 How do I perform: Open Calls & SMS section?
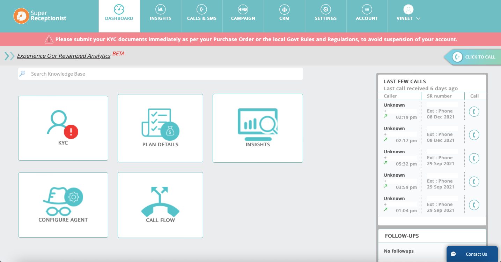click(x=201, y=14)
